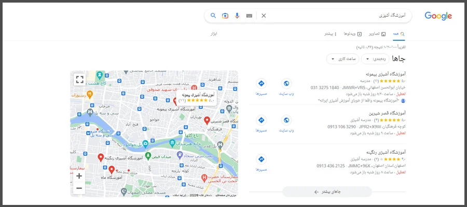Open the ساعت کاری hours filter dropdown
467x207 pixels.
343,59
